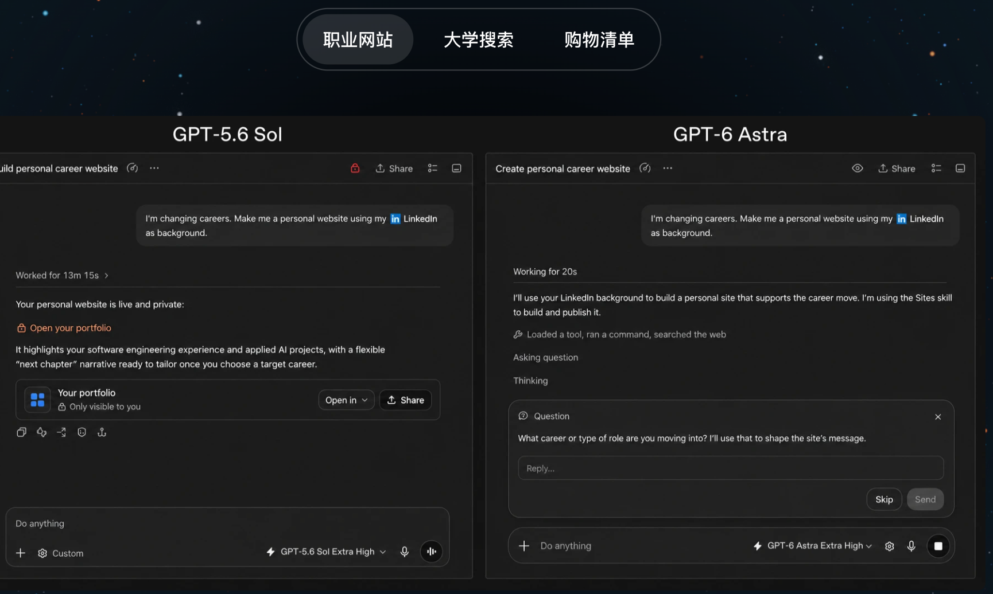Click Build personal career website title
This screenshot has height=594, width=993.
click(59, 169)
